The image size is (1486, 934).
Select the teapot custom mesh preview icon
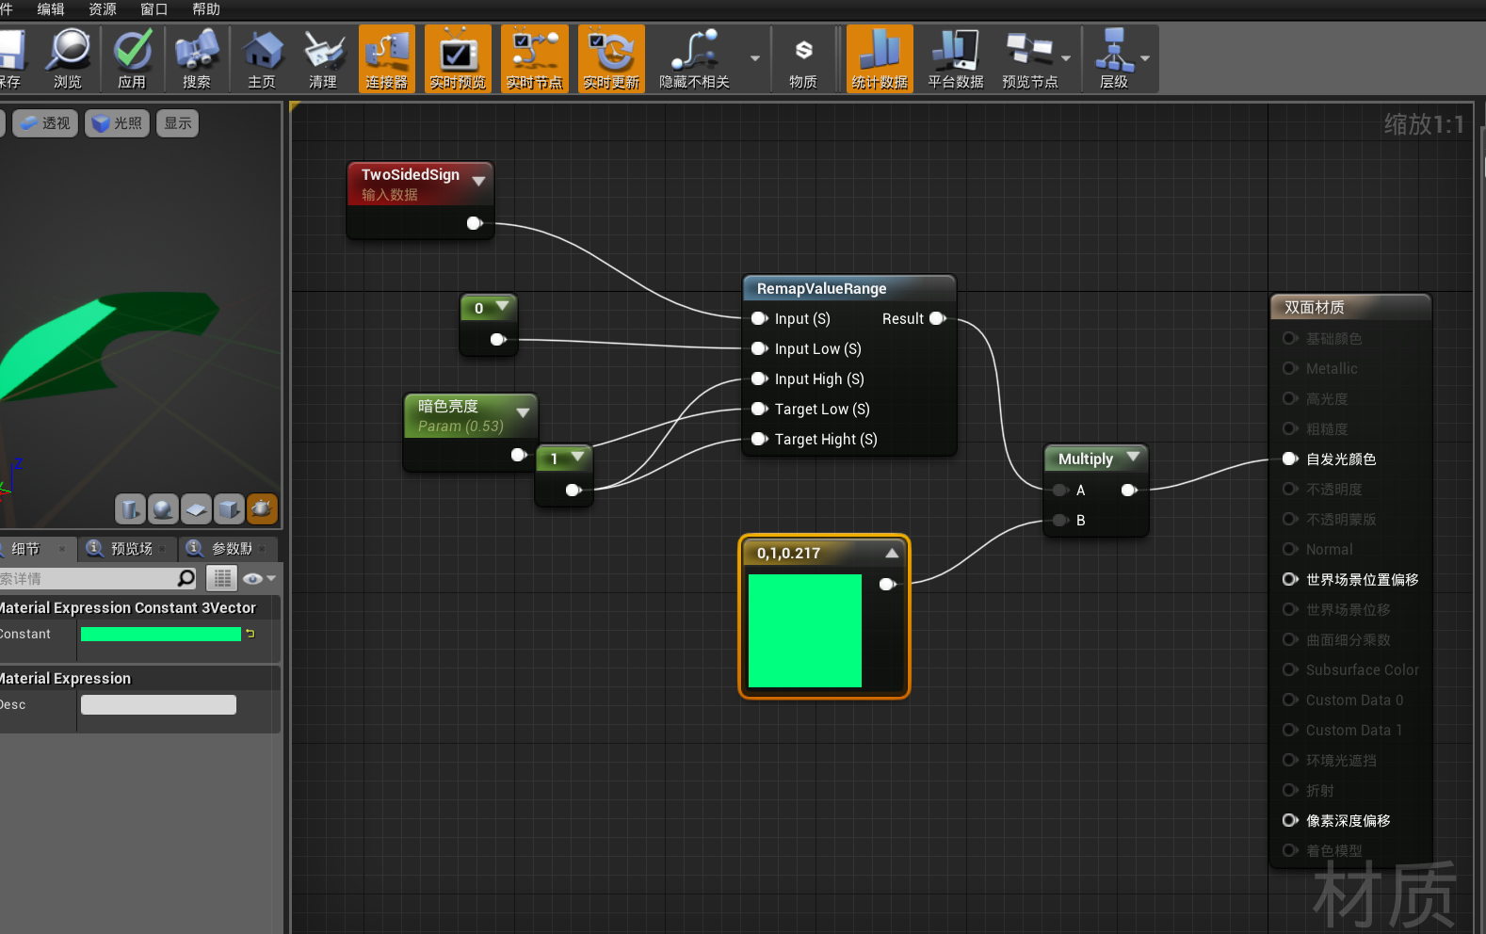(262, 509)
